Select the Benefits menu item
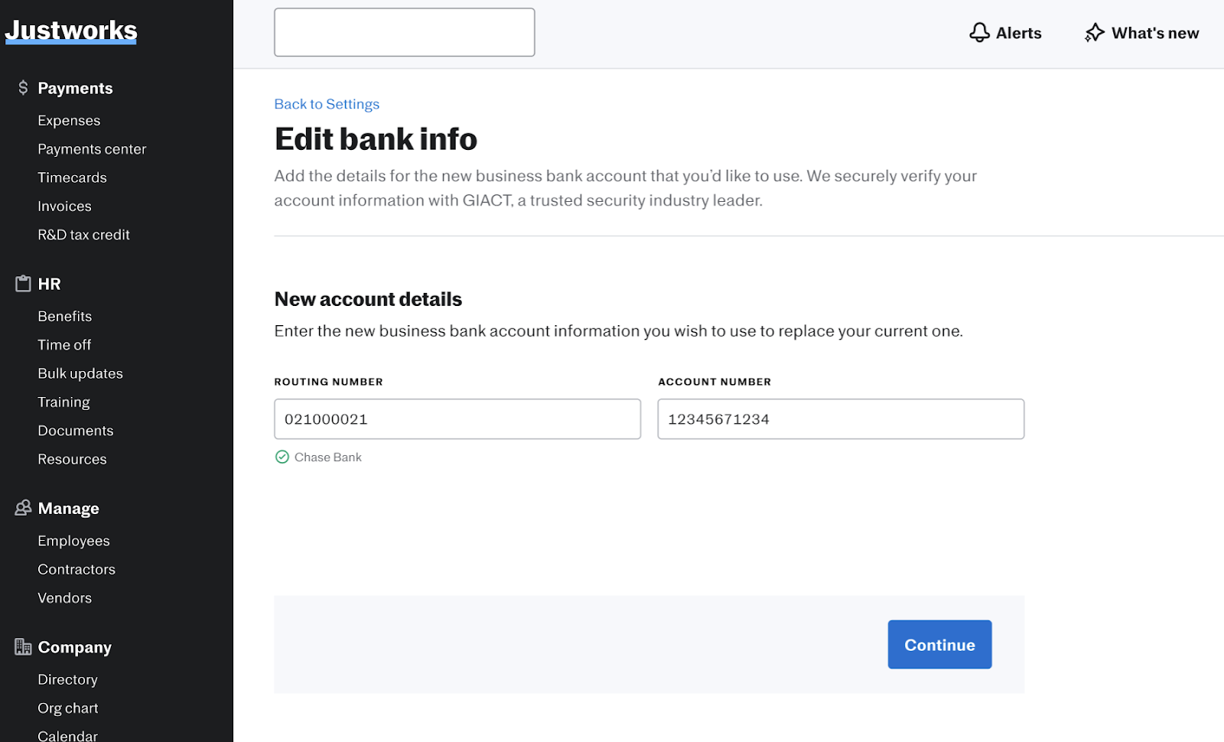This screenshot has width=1224, height=742. point(65,316)
